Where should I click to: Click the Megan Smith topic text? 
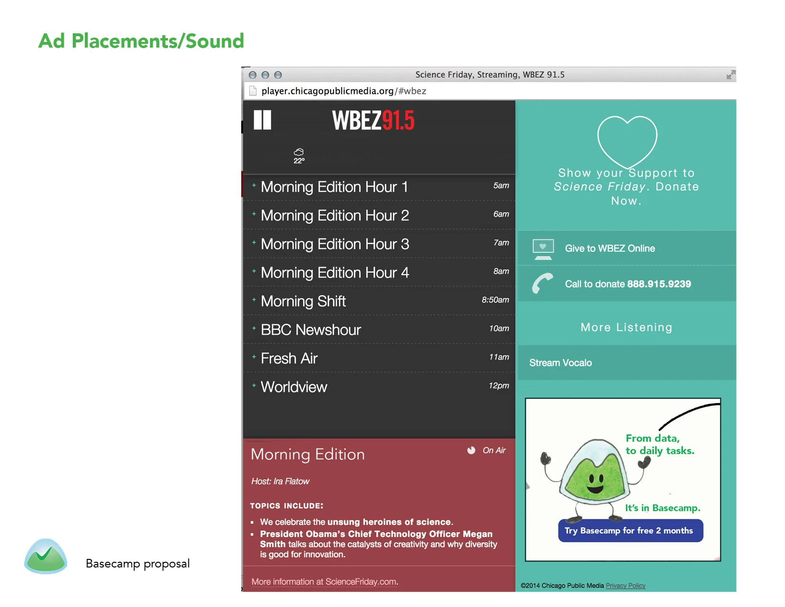pos(378,544)
